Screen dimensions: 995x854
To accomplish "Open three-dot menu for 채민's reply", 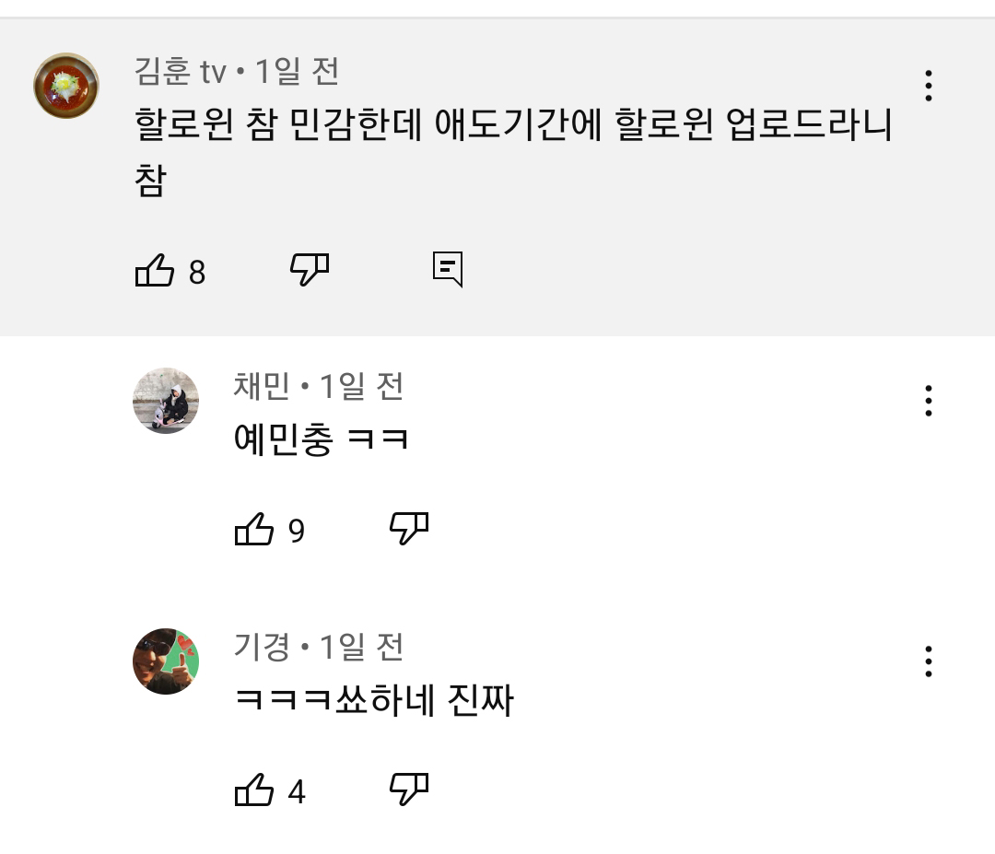I will coord(929,401).
